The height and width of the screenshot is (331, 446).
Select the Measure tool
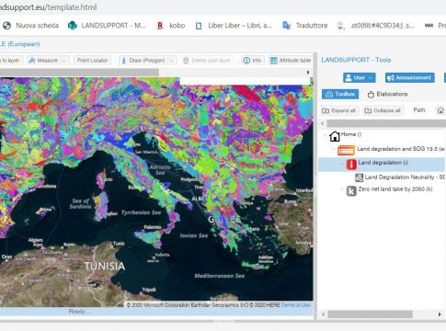(x=43, y=61)
